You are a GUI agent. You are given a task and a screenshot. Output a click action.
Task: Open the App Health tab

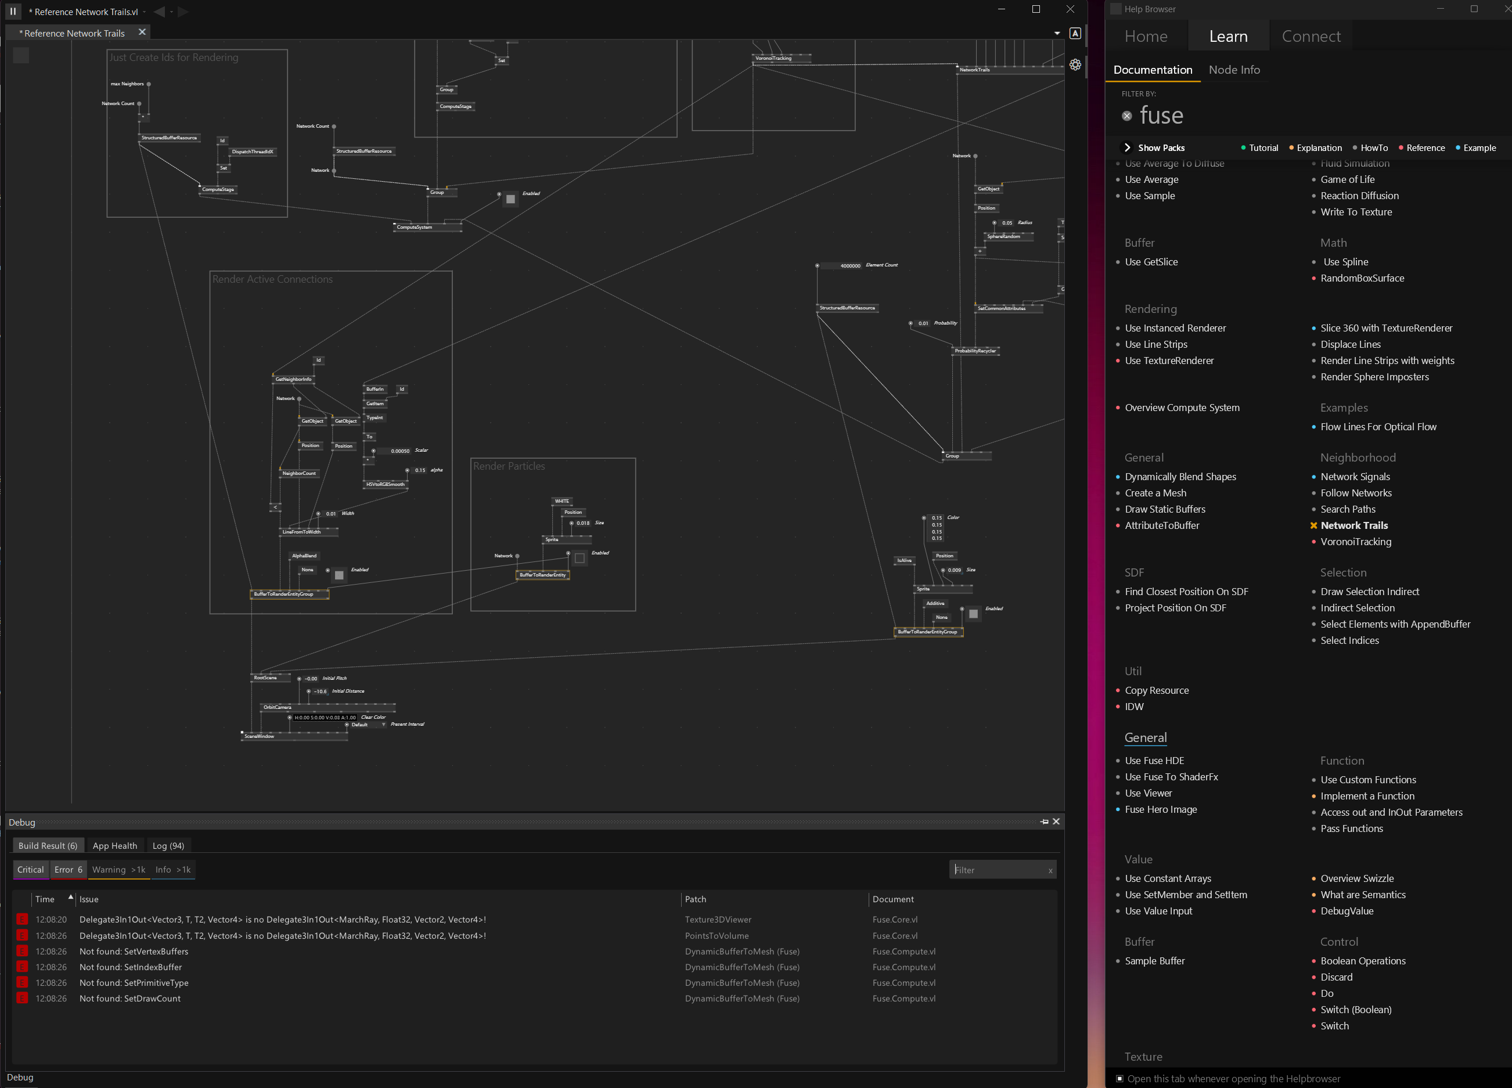click(114, 845)
